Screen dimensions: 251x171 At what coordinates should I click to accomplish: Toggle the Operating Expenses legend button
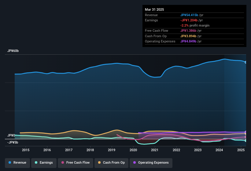[x=151, y=163]
